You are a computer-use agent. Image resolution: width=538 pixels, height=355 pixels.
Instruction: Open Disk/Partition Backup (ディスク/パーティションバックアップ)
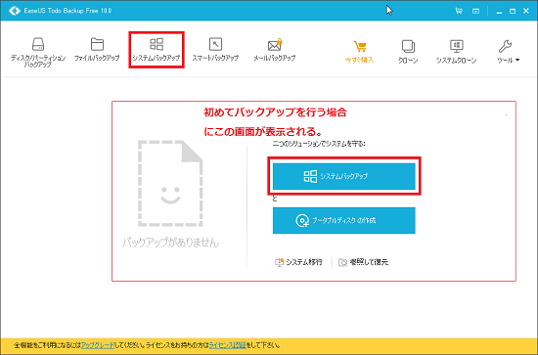(x=38, y=52)
